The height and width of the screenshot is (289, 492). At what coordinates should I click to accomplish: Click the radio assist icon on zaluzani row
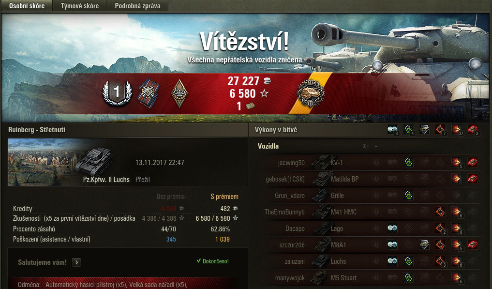point(392,261)
